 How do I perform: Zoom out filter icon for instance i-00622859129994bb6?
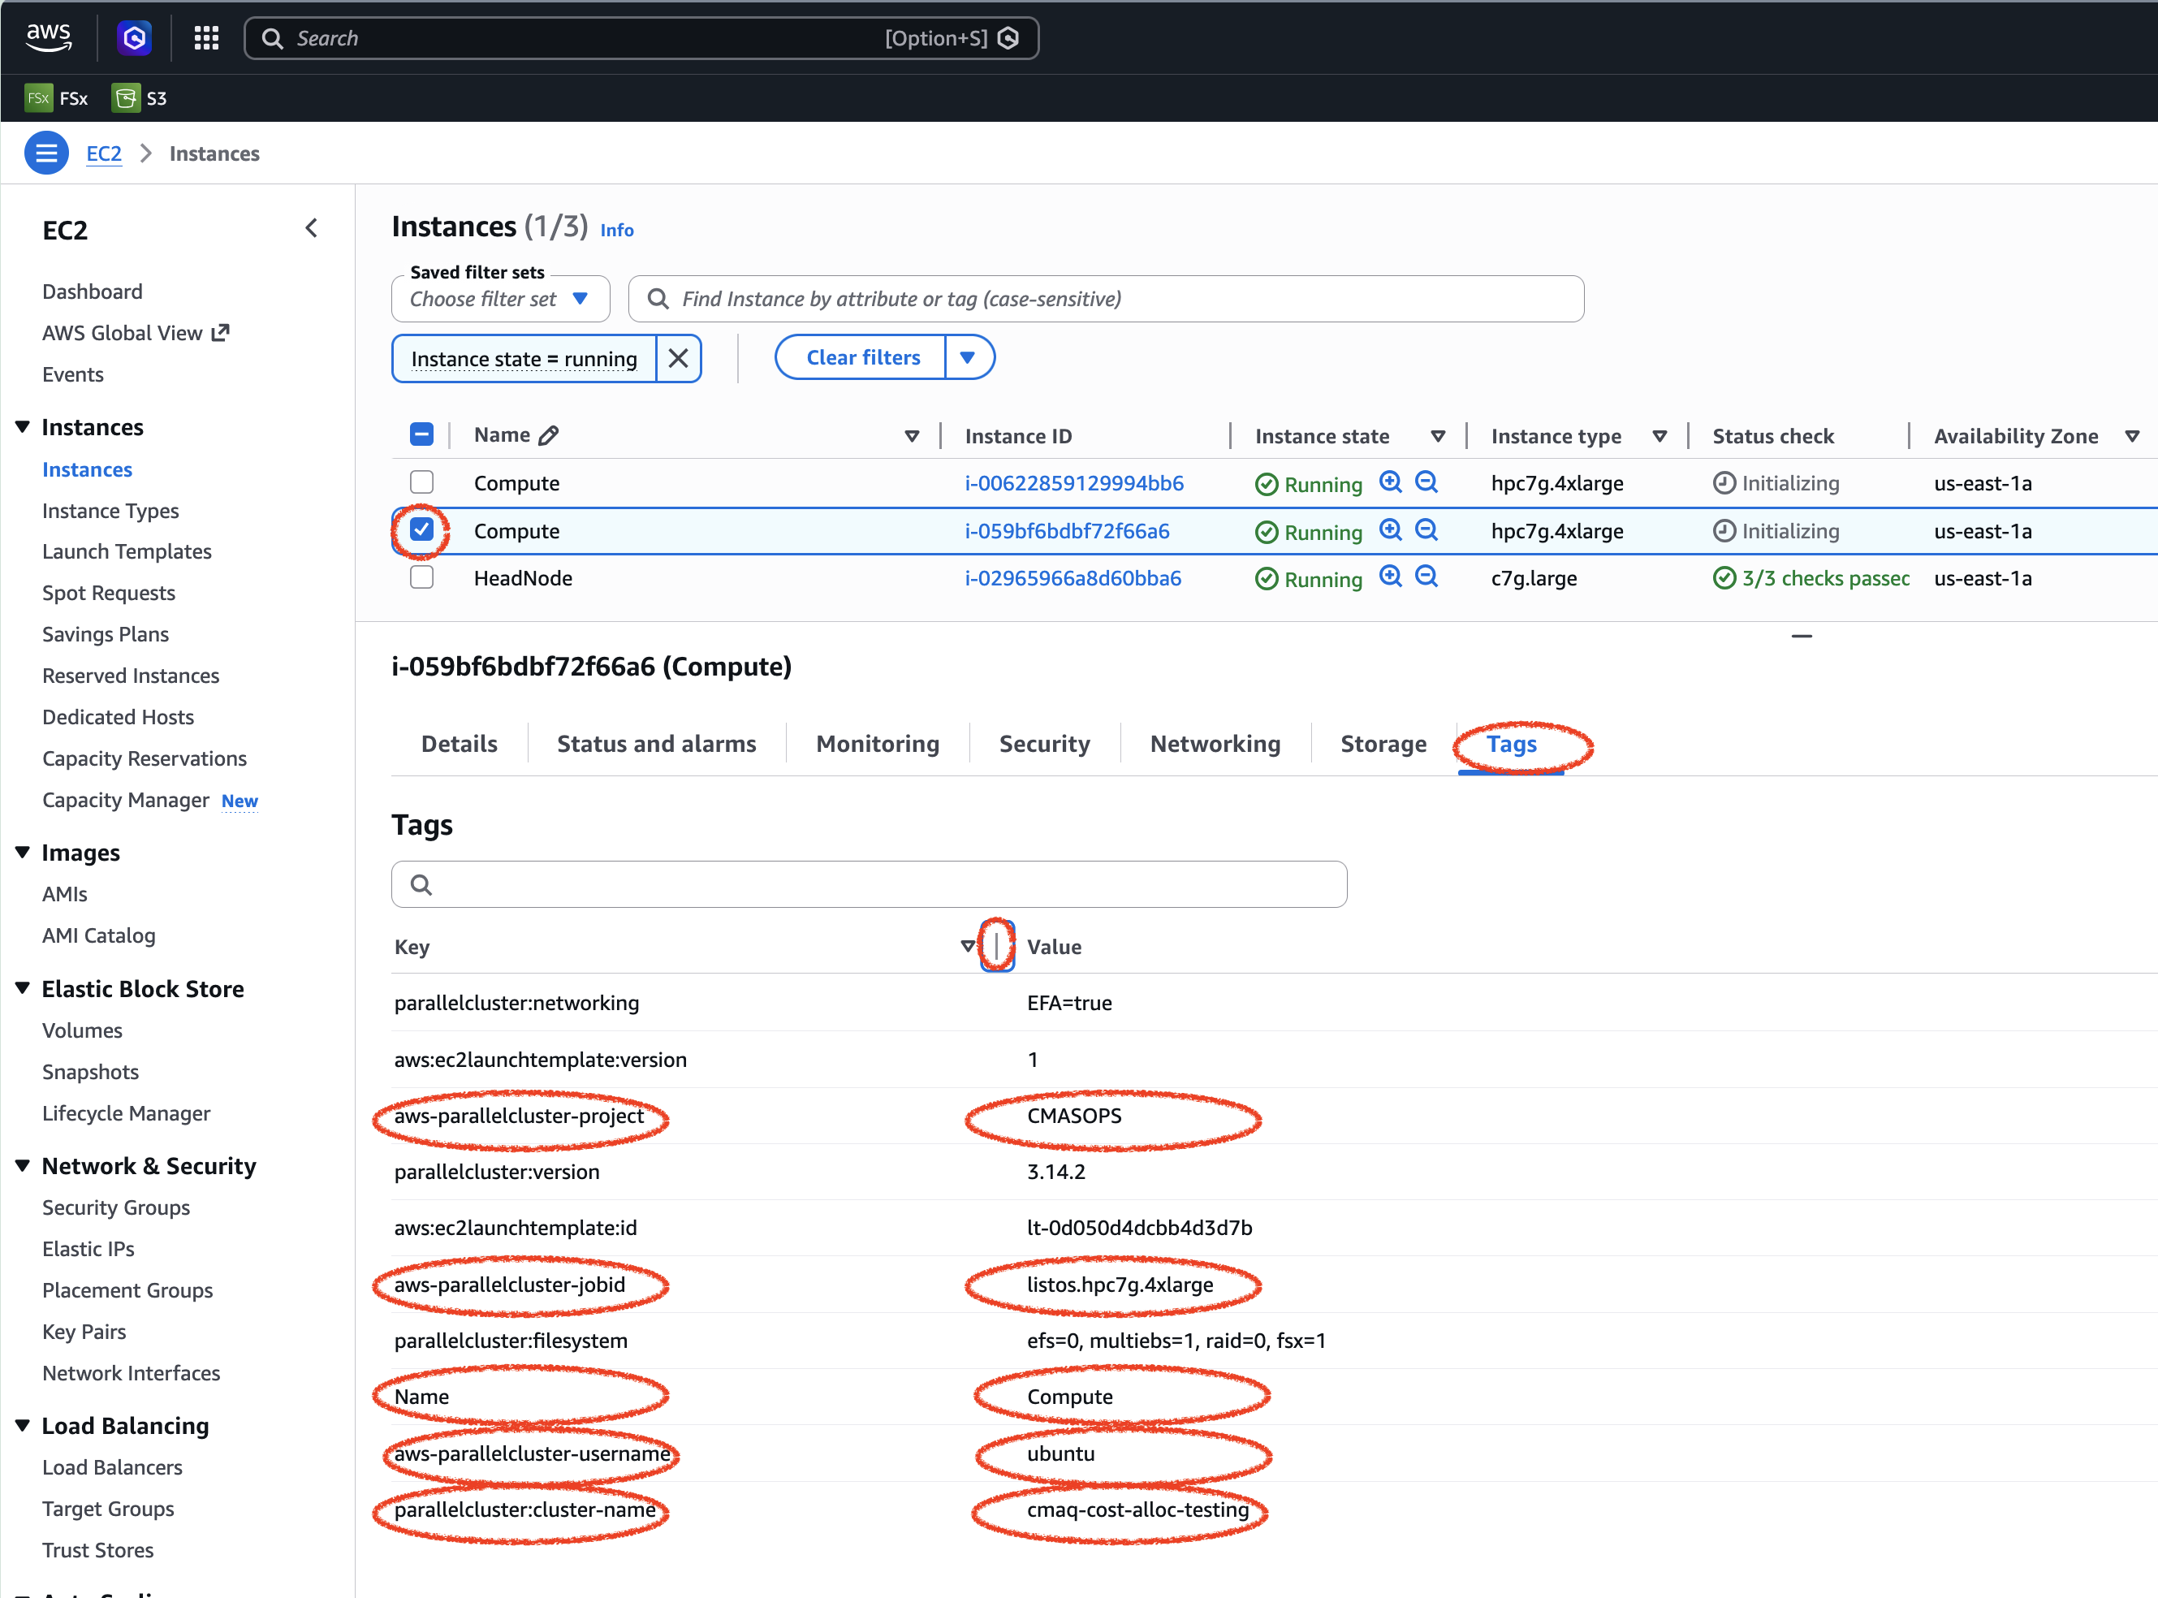tap(1426, 482)
